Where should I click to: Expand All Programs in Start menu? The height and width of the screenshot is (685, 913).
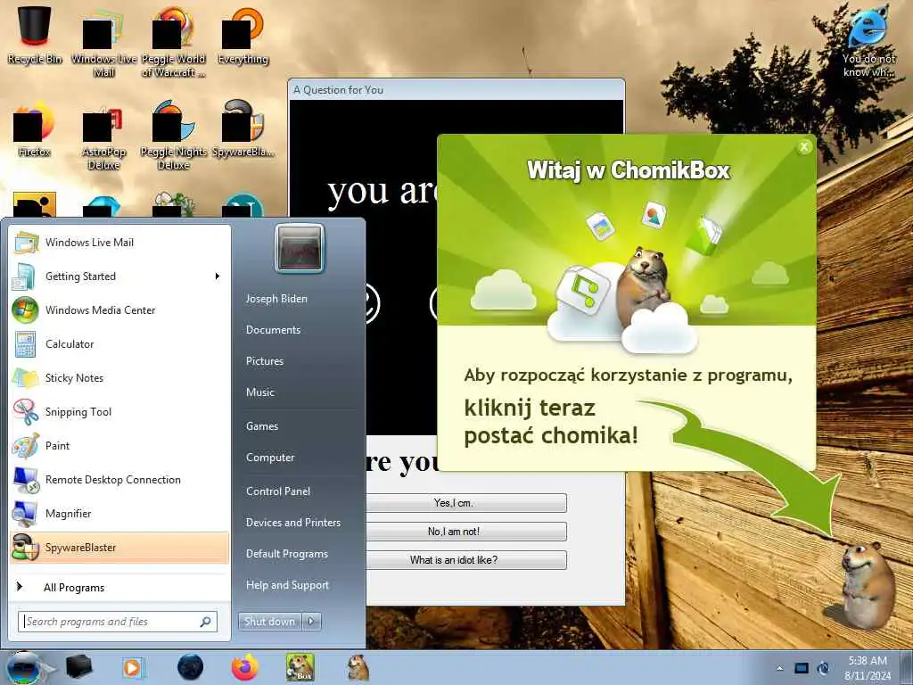click(120, 587)
